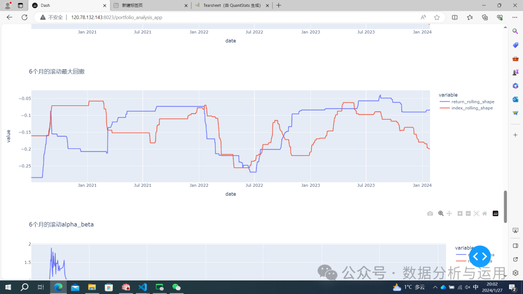Reset axes with the home icon
The height and width of the screenshot is (294, 523).
[484, 213]
